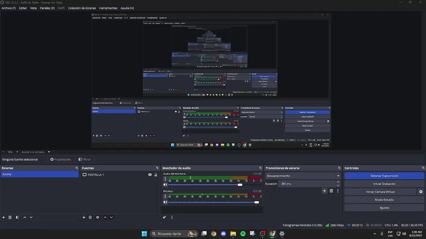The image size is (426, 239).
Task: Open transition properties three-dot menu
Action: (338, 191)
